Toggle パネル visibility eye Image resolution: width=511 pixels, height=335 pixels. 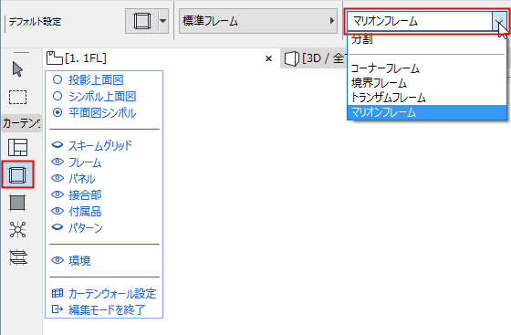[57, 178]
